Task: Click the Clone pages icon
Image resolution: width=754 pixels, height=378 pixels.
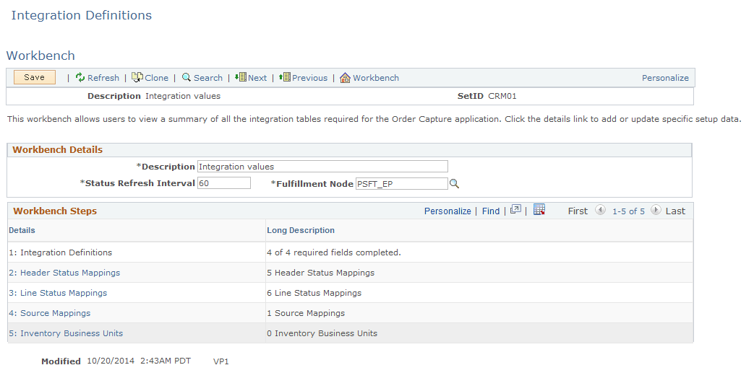Action: pos(137,77)
